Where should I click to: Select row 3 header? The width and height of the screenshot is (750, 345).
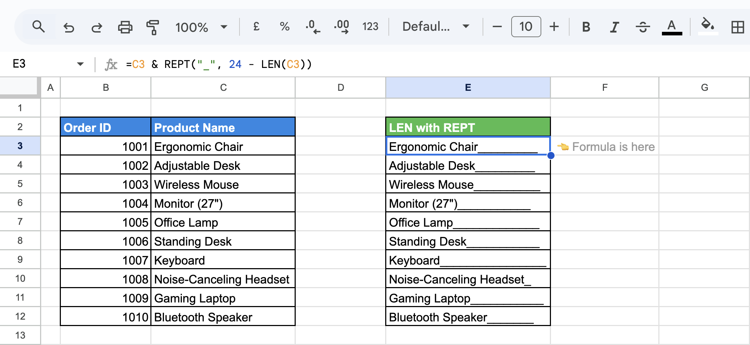[x=20, y=146]
